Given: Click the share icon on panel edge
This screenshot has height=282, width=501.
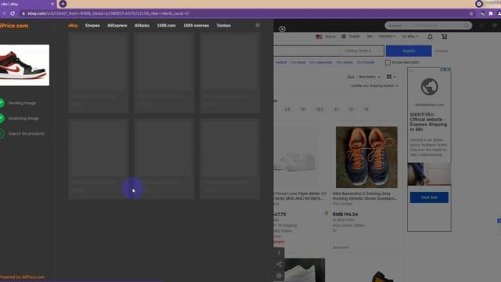Looking at the screenshot, I should [279, 264].
